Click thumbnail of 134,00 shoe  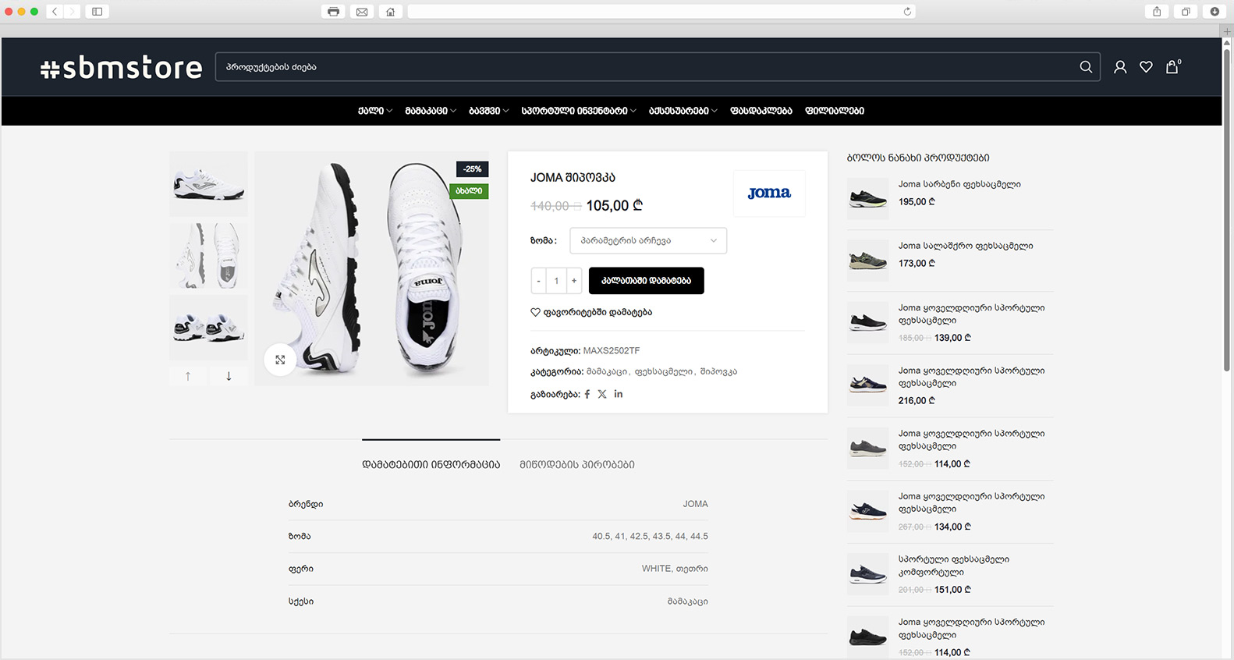point(868,512)
